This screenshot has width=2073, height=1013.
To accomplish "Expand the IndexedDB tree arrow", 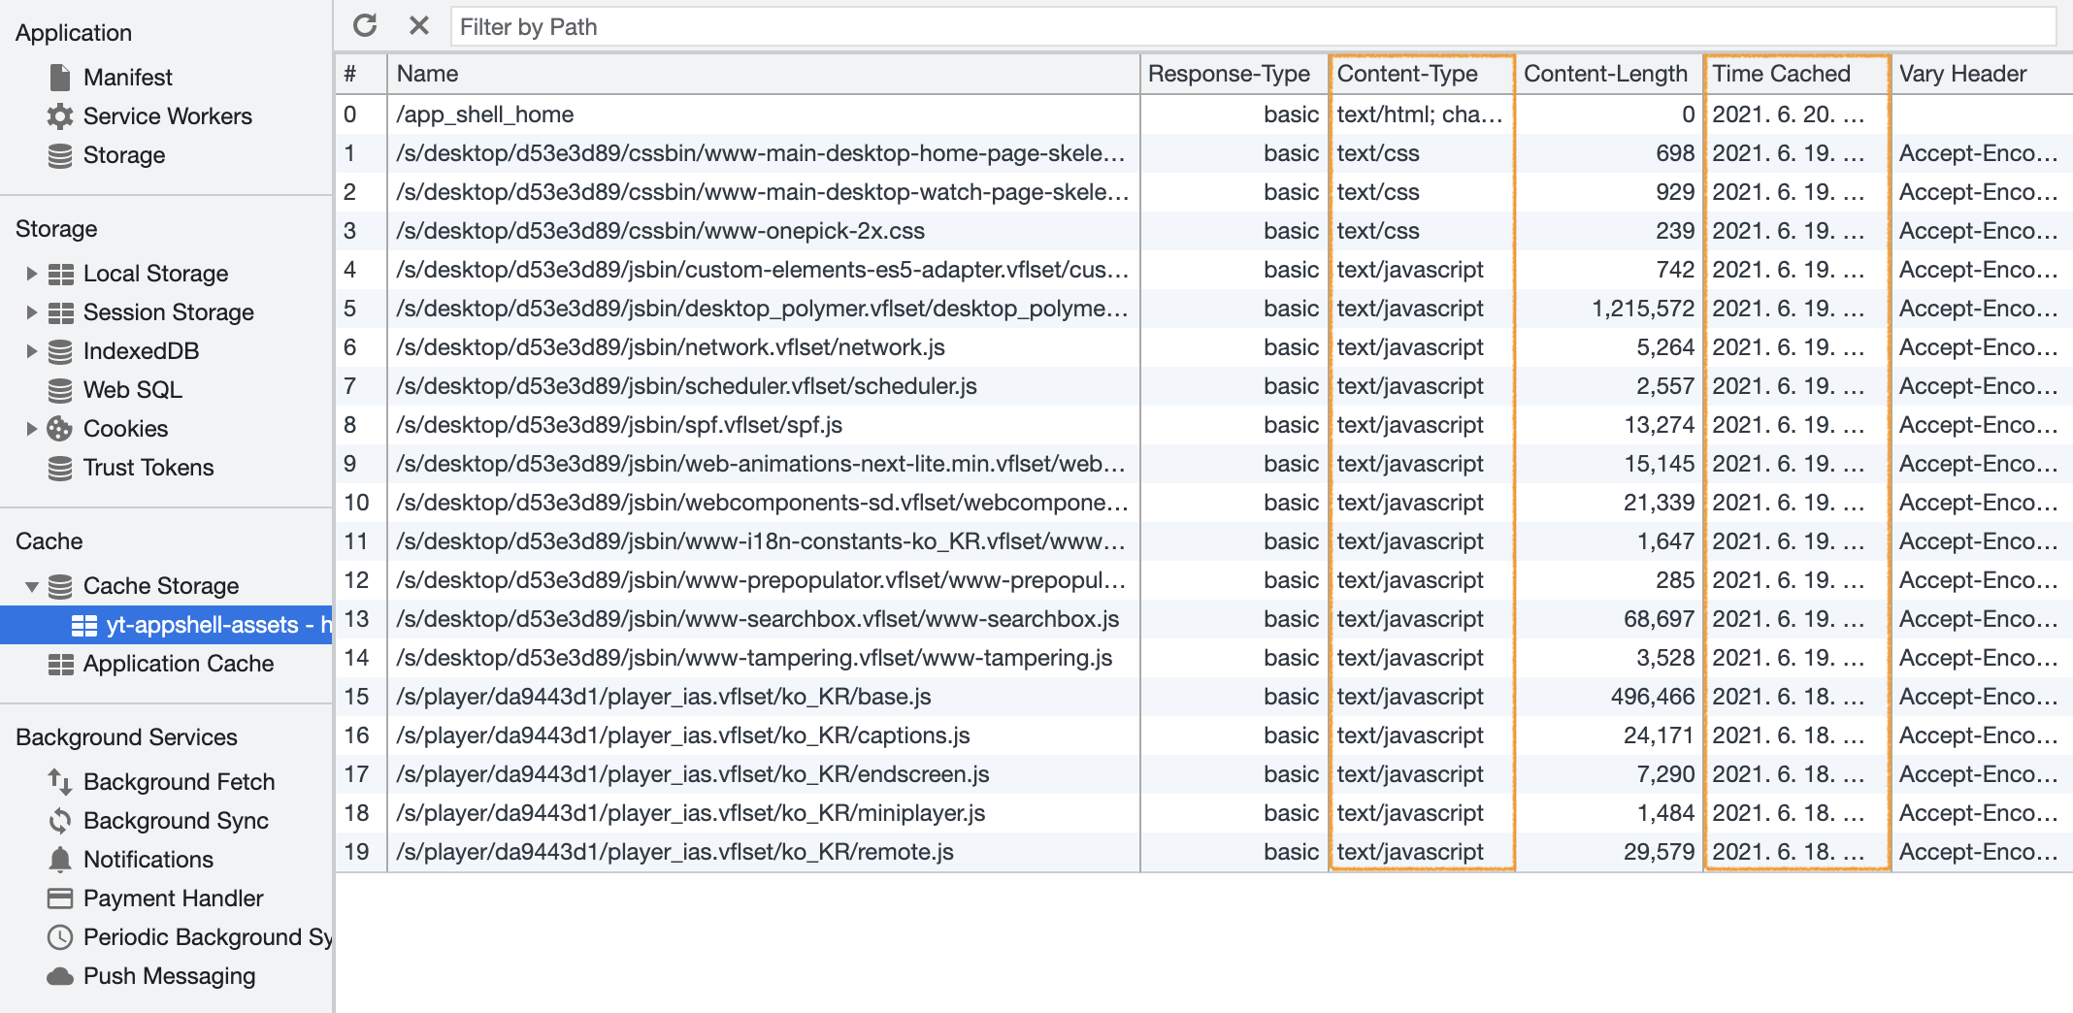I will (31, 351).
